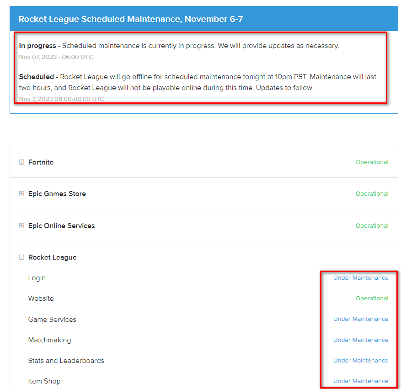Viewport: 401px width, 389px height.
Task: Expand the Fortnite component group
Action: 21,162
